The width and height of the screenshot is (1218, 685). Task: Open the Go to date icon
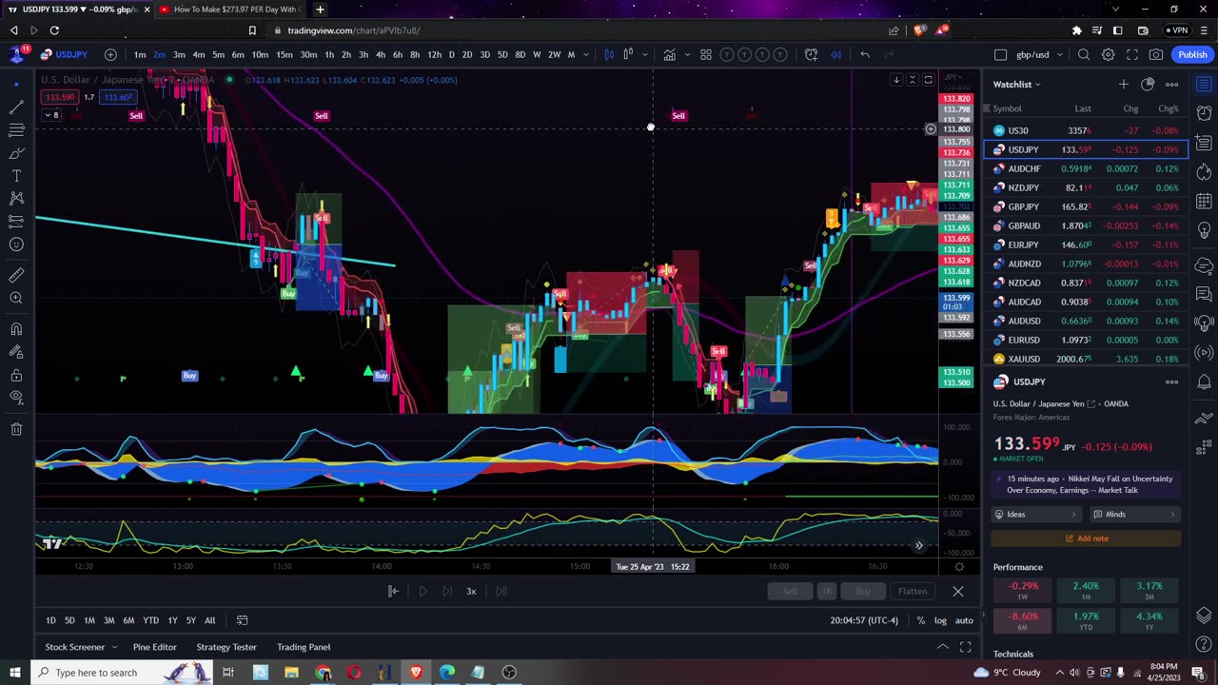242,620
